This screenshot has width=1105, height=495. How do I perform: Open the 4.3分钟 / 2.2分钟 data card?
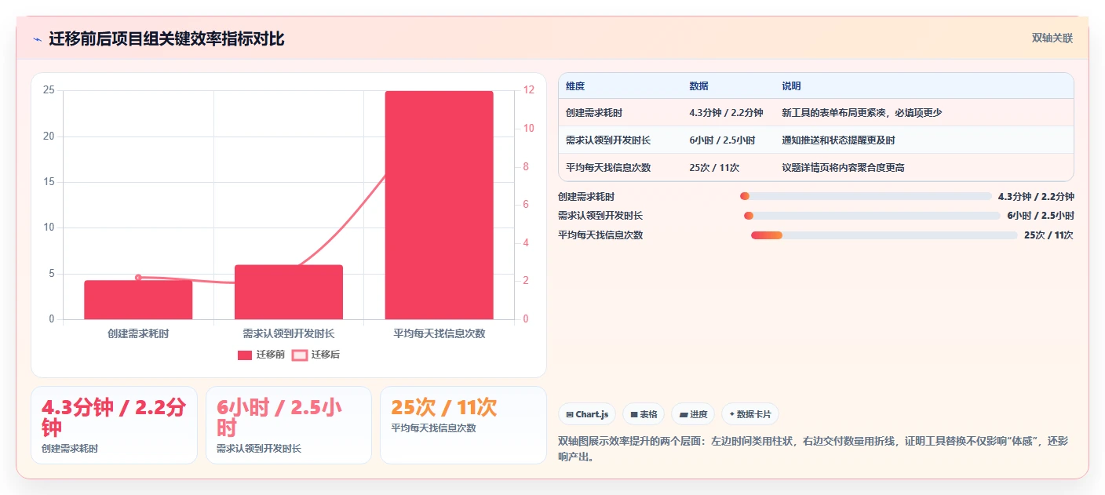tap(114, 425)
